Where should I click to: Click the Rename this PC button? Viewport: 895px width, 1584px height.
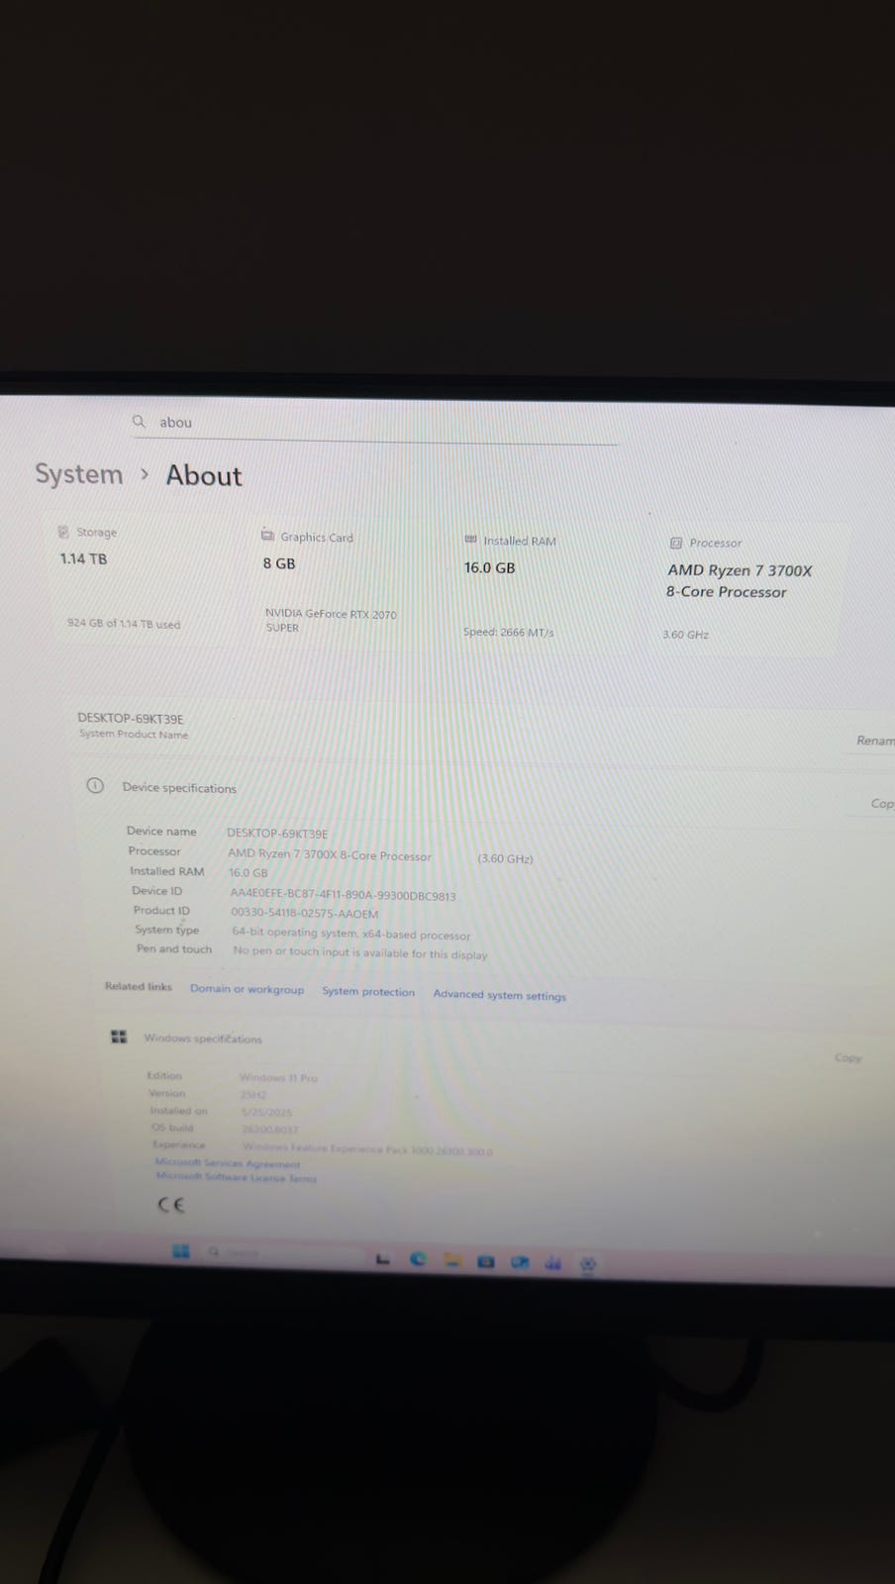[x=874, y=741]
